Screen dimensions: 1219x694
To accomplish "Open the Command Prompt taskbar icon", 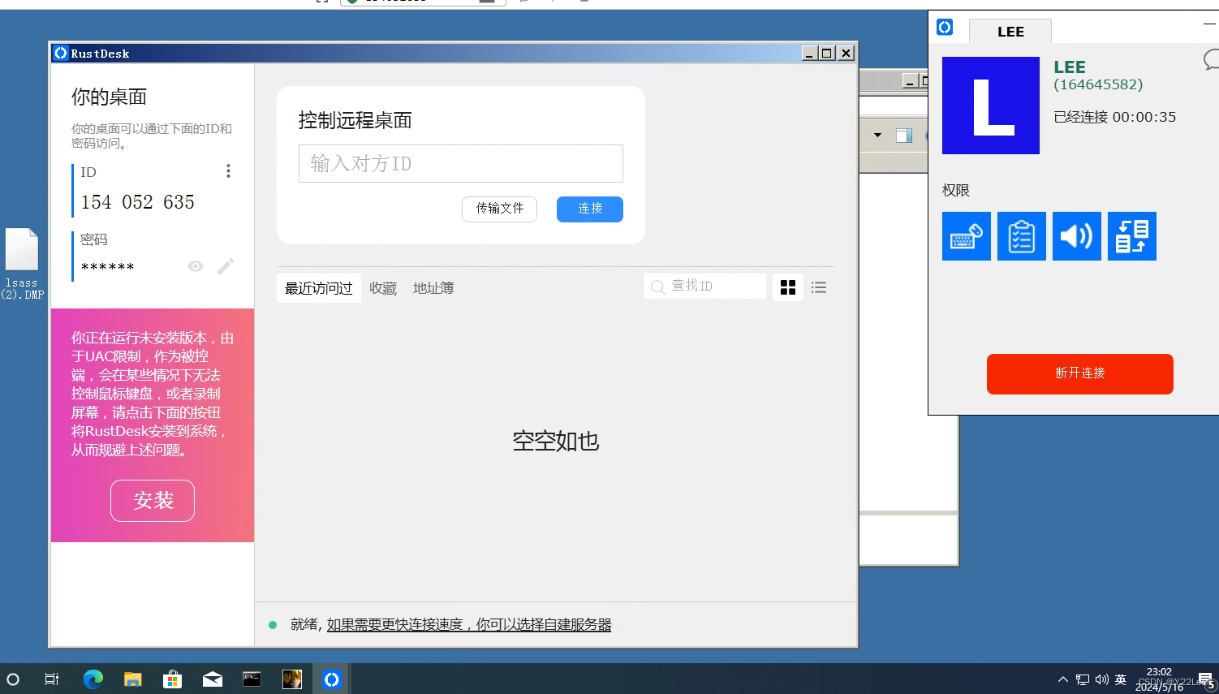I will tap(252, 679).
